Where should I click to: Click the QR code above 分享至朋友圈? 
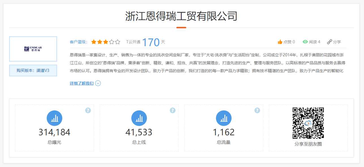click(308, 123)
